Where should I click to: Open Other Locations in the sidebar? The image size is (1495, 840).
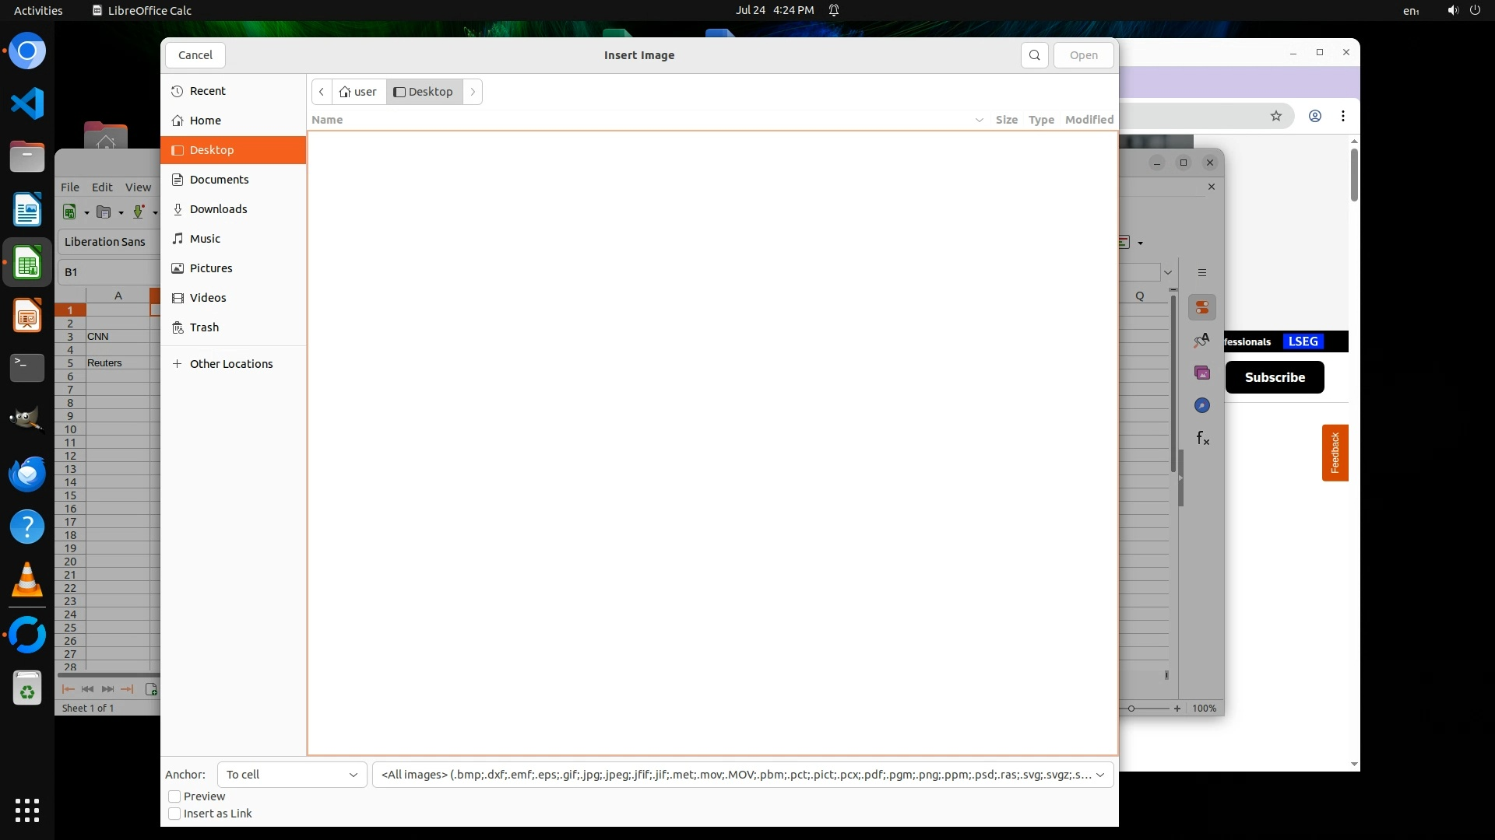pyautogui.click(x=230, y=364)
